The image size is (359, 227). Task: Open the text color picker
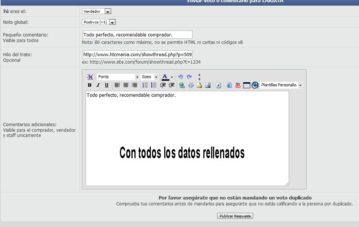[172, 77]
